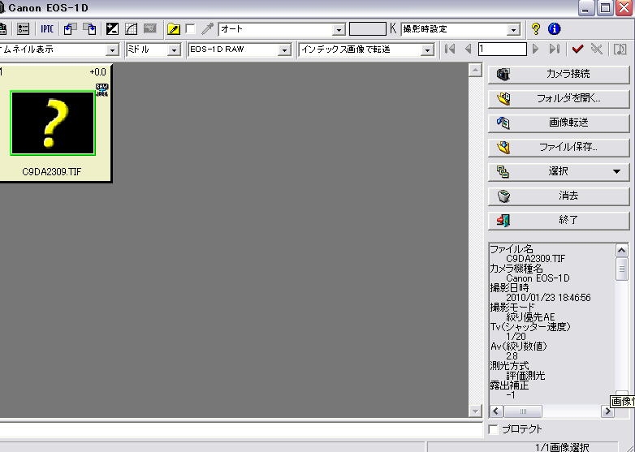Click the info panel horizontal scroll thumb
Screen dimensions: 635x452
click(523, 411)
